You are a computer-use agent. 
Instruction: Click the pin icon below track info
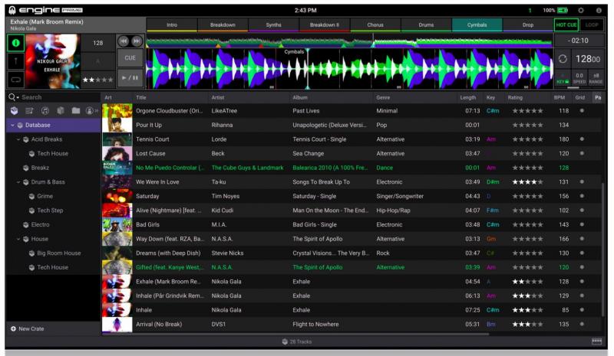pyautogui.click(x=15, y=61)
